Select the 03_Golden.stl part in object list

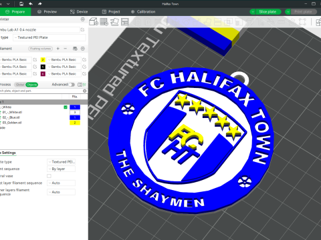tap(12, 123)
